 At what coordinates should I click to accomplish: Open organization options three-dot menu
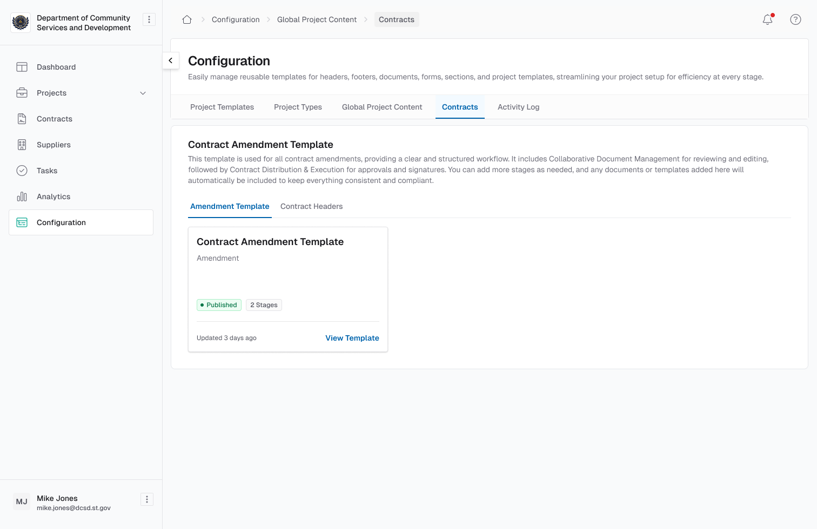149,19
